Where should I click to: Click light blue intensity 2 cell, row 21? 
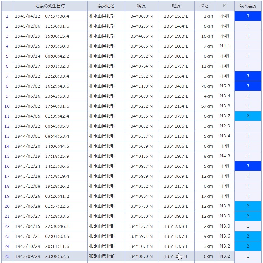coord(248,216)
